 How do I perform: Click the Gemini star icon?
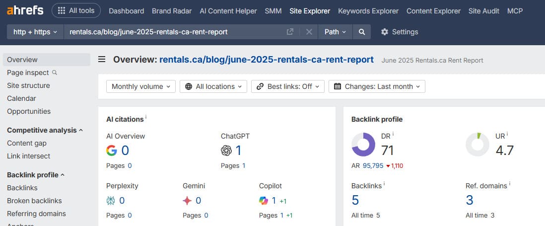[x=187, y=201]
